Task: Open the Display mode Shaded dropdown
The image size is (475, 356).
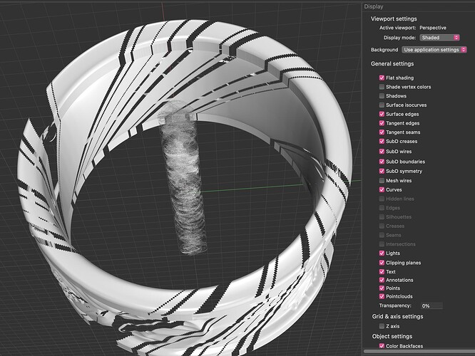Action: (440, 38)
